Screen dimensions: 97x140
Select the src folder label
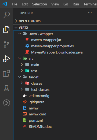pyautogui.click(x=31, y=59)
